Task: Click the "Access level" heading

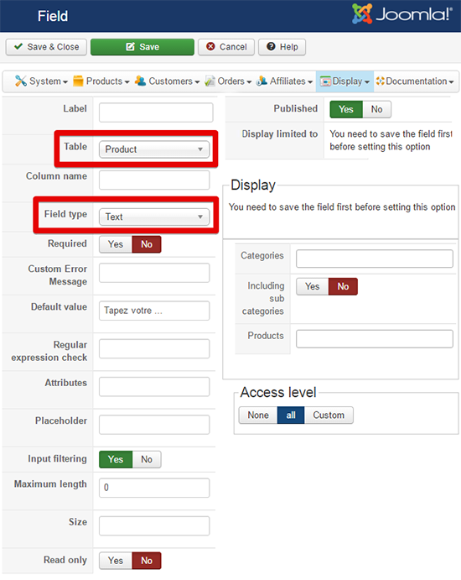Action: click(x=278, y=393)
